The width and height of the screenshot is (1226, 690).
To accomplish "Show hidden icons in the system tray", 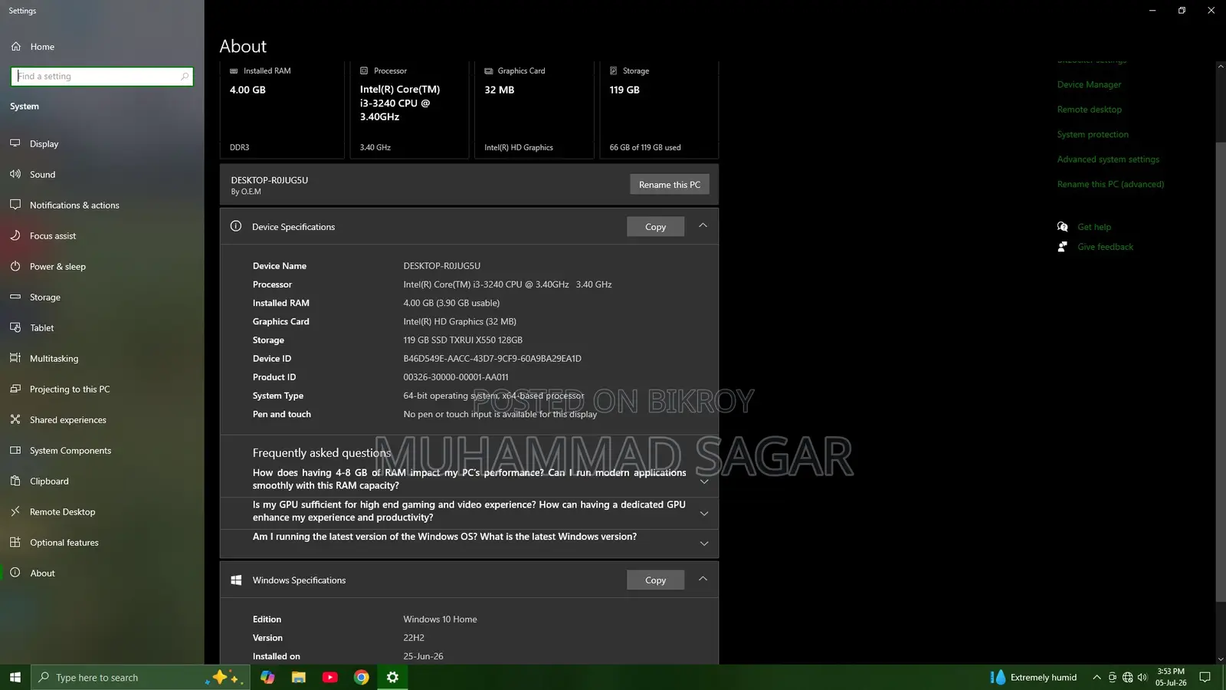I will tap(1097, 677).
